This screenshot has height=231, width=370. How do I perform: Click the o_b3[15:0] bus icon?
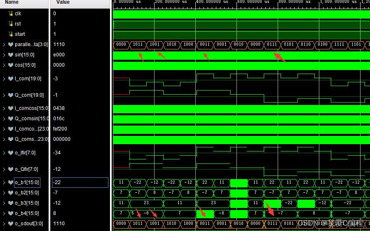(11, 203)
